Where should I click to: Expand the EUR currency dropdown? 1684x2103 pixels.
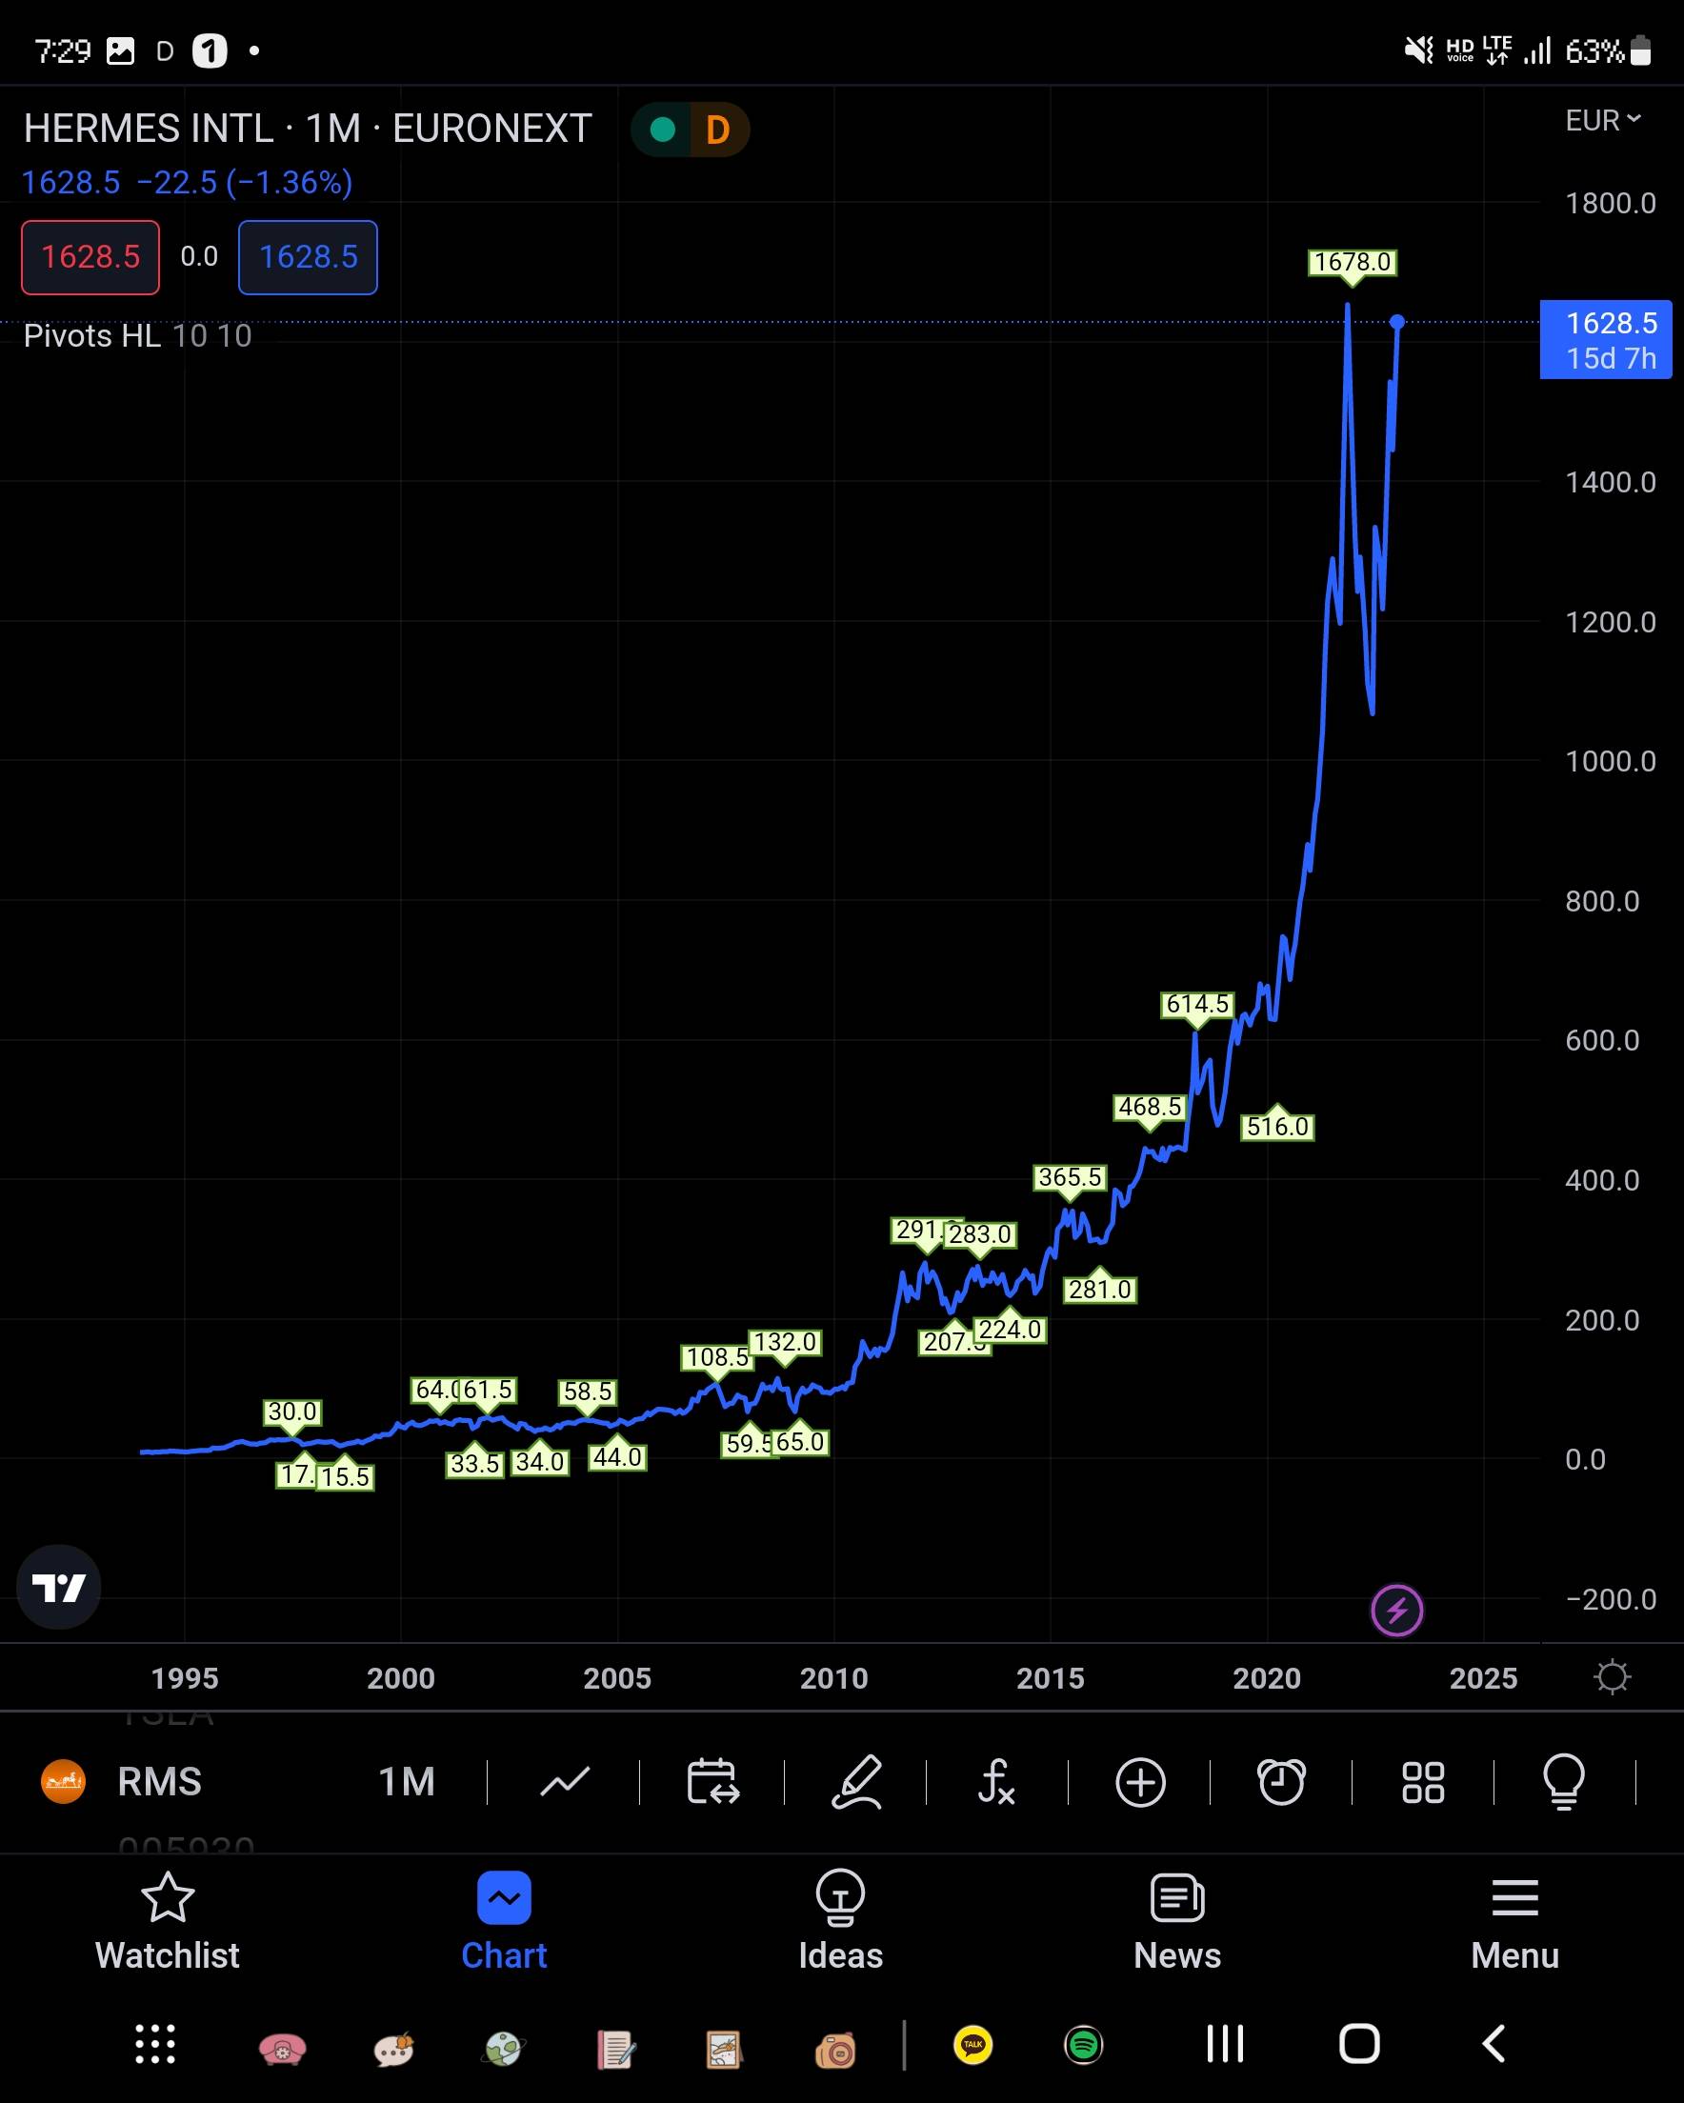point(1602,120)
